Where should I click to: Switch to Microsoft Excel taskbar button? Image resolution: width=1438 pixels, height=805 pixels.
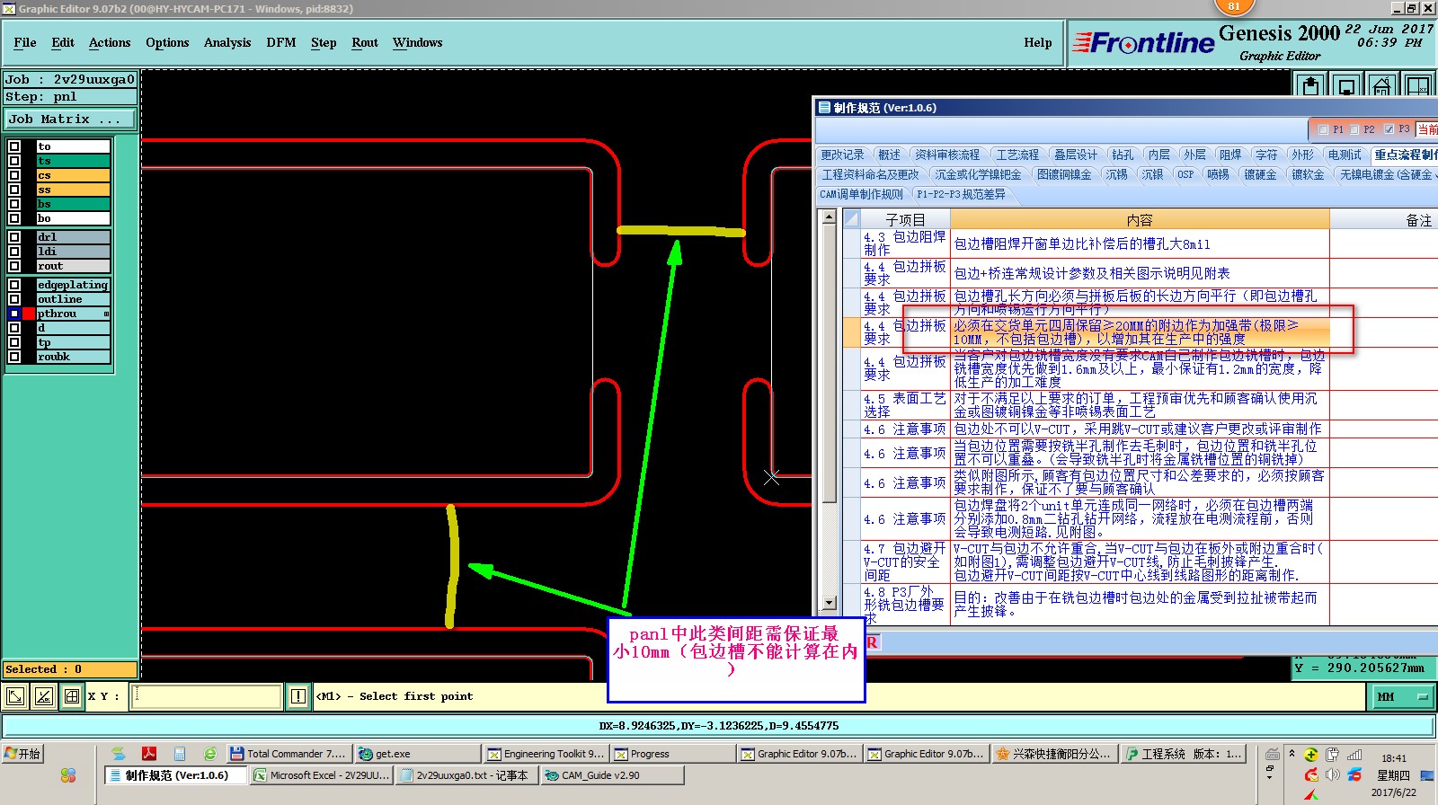click(322, 775)
